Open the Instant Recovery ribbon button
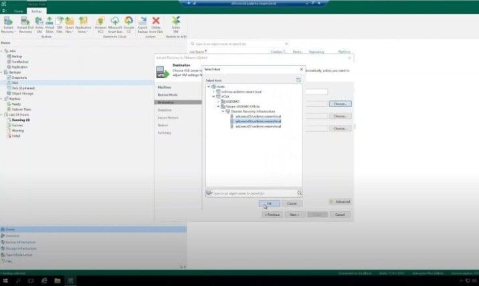Screen dimensions: 479x286 [x=8, y=25]
